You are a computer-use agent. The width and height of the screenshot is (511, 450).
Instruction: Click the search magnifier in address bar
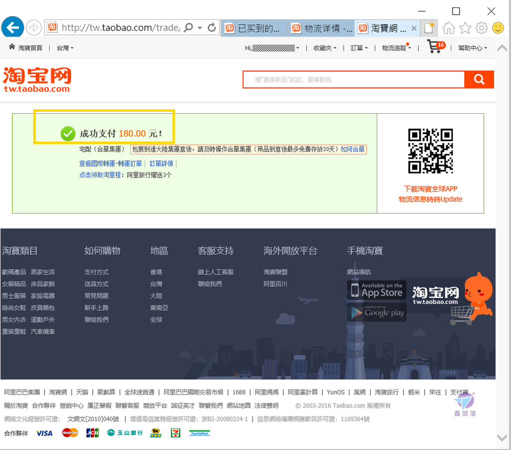[x=188, y=28]
